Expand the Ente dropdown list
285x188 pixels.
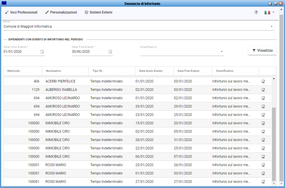pyautogui.click(x=272, y=27)
